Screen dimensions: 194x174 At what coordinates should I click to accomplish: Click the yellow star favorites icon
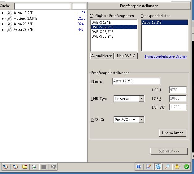point(177,167)
